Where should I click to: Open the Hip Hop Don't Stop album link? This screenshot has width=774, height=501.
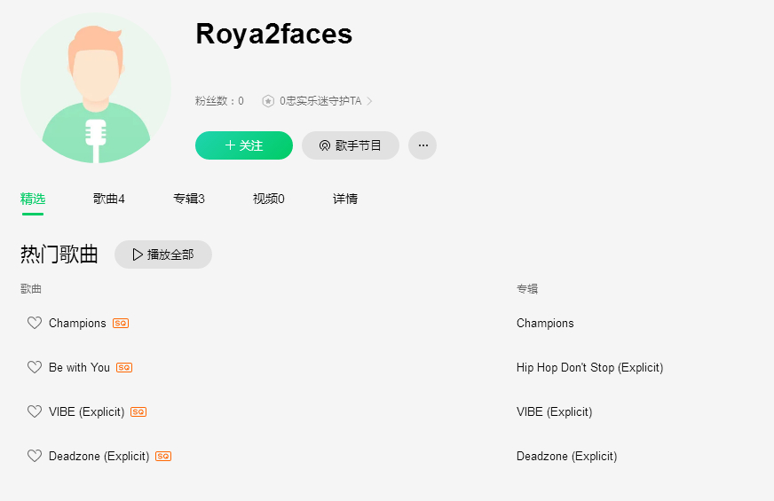589,367
